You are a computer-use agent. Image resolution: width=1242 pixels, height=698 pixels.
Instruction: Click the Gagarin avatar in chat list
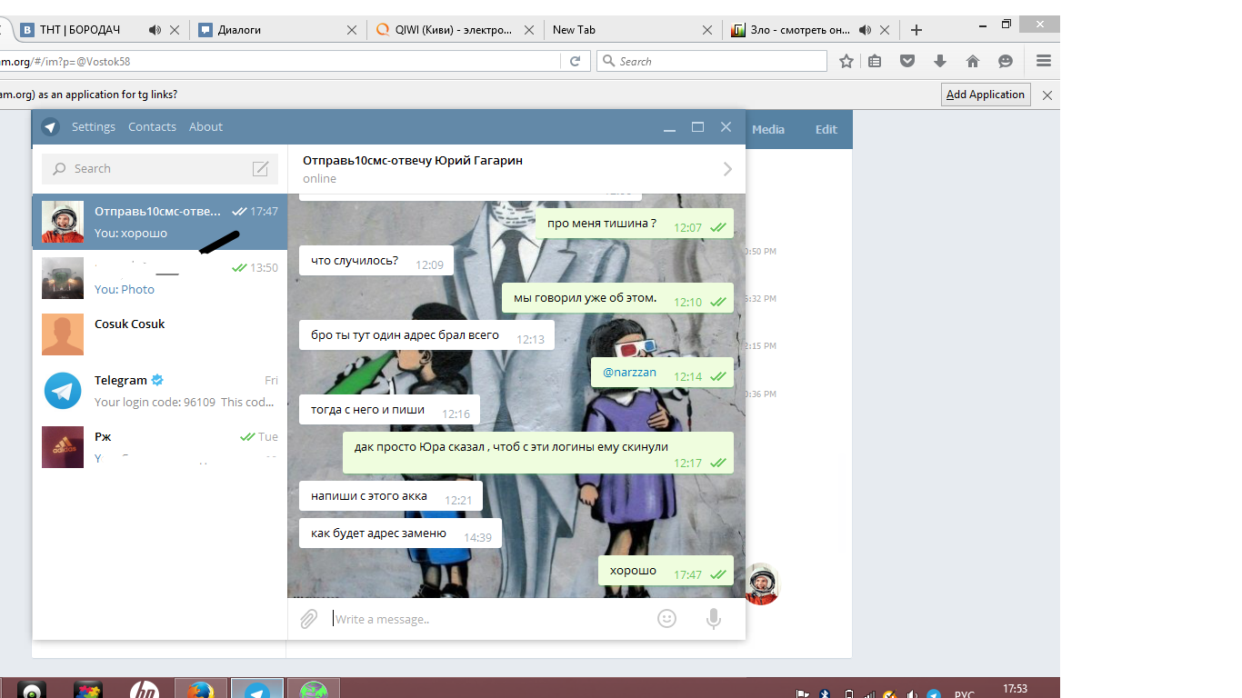pos(63,222)
